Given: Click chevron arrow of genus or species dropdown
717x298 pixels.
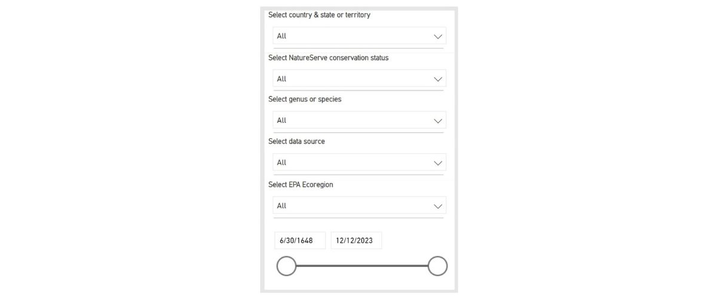Looking at the screenshot, I should [x=438, y=121].
